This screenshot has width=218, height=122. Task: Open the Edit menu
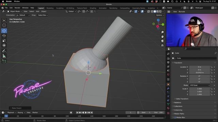pos(11,8)
